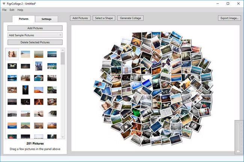Open the Edit menu
Image resolution: width=244 pixels, height=162 pixels.
pyautogui.click(x=12, y=10)
